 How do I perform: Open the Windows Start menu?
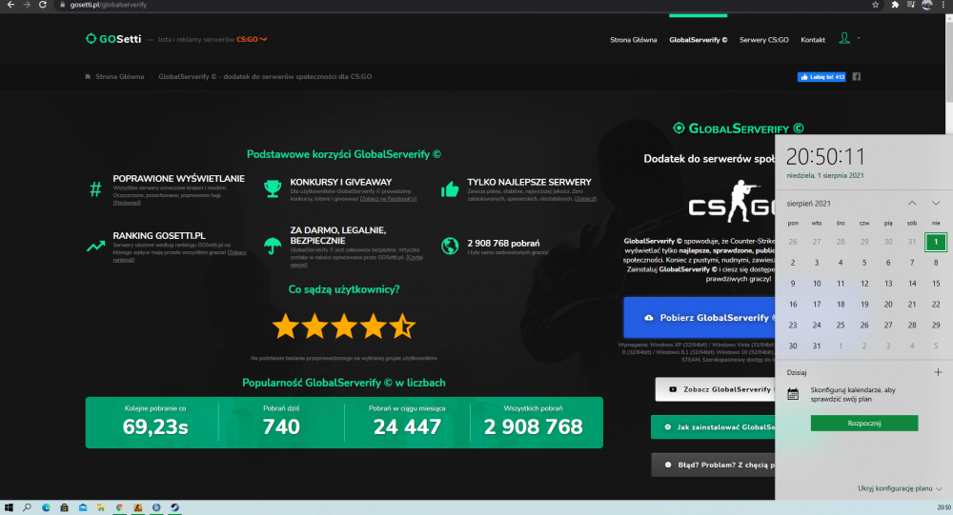(9, 507)
